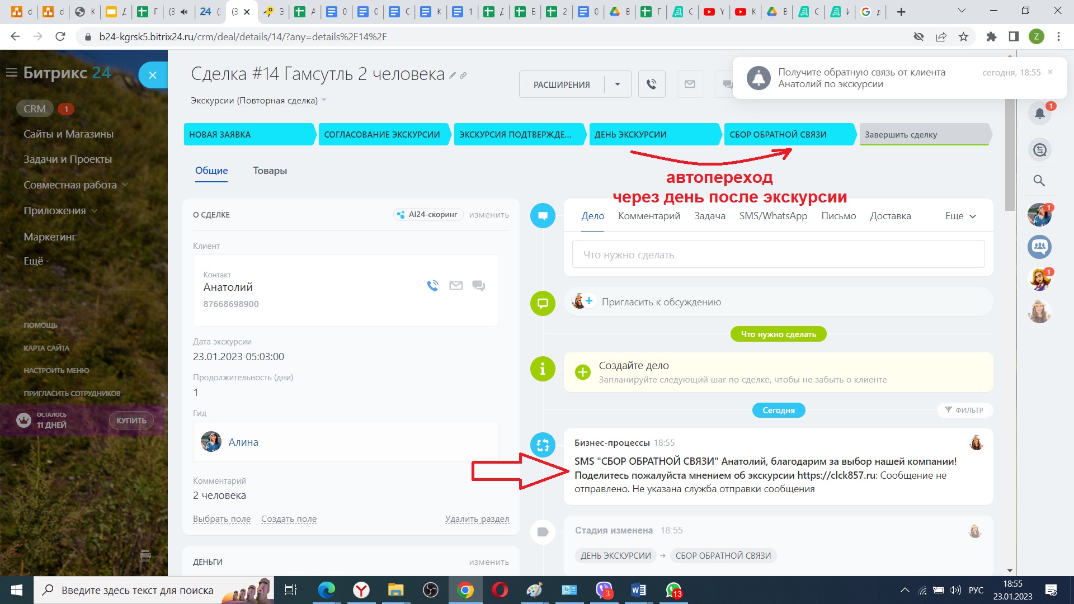Switch to the Товары tab
The image size is (1074, 604).
point(270,171)
